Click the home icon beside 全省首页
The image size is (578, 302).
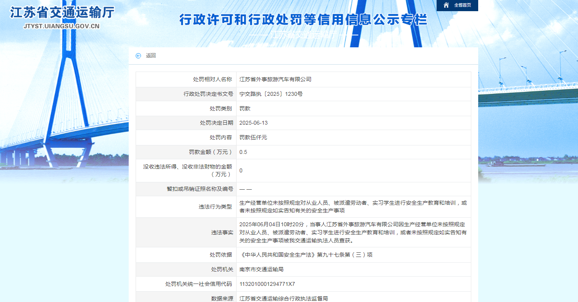446,5
